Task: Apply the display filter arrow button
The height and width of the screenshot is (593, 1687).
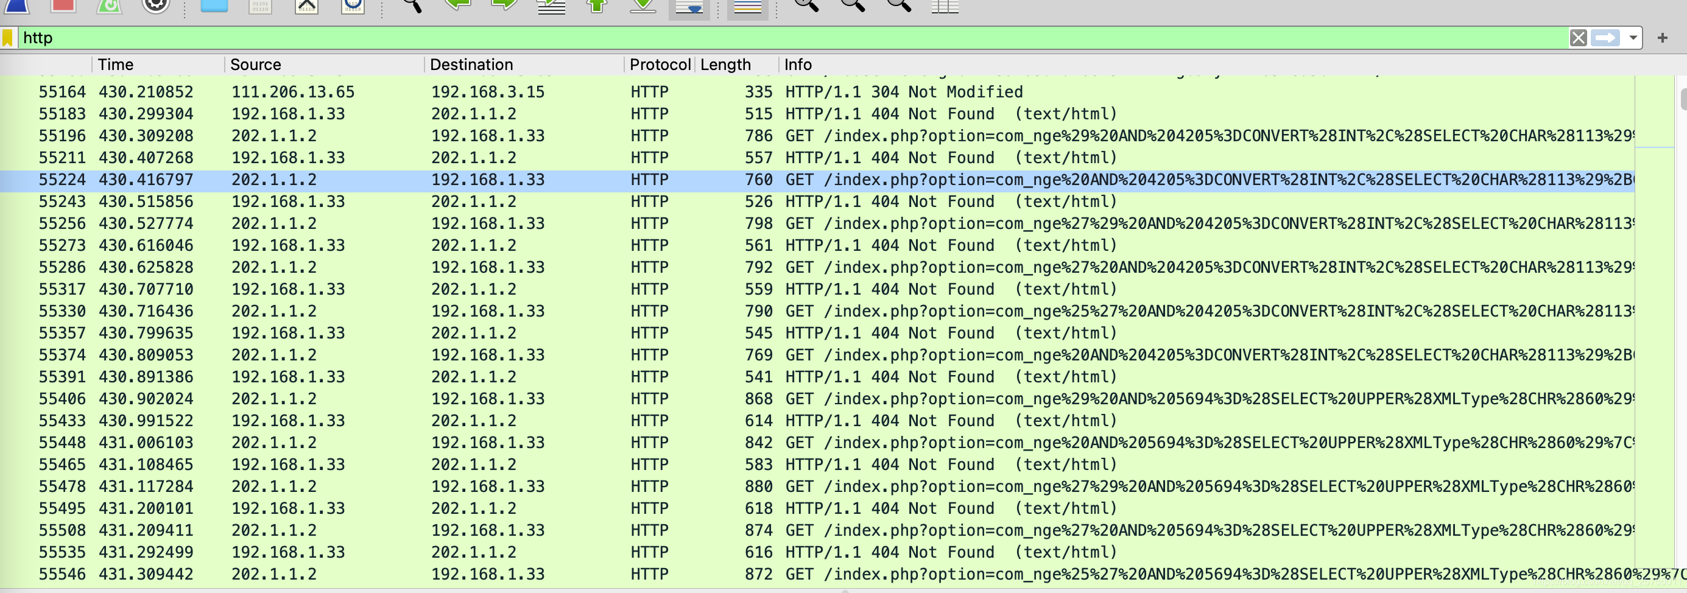Action: coord(1605,38)
